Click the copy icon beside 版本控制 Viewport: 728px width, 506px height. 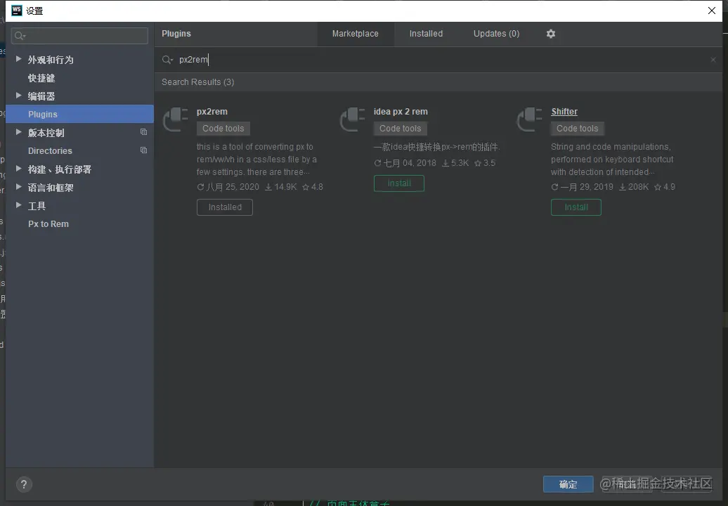click(x=143, y=132)
